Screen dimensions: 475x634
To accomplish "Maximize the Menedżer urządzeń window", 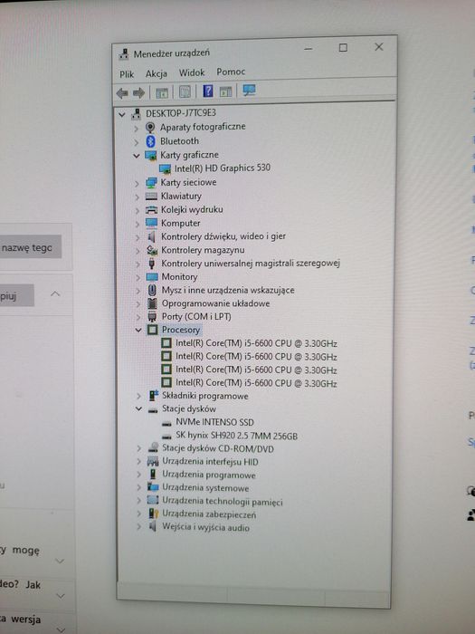I will 343,48.
